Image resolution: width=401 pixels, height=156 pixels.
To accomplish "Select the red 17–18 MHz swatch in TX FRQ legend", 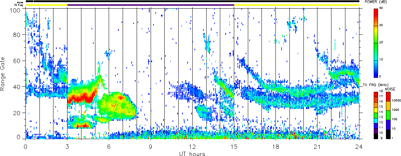I will 376,94.
